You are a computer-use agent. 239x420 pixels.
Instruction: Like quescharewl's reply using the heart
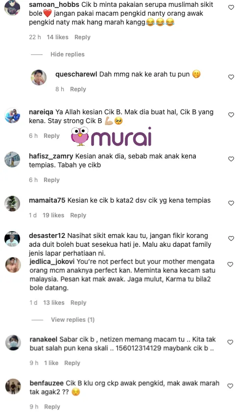click(231, 77)
